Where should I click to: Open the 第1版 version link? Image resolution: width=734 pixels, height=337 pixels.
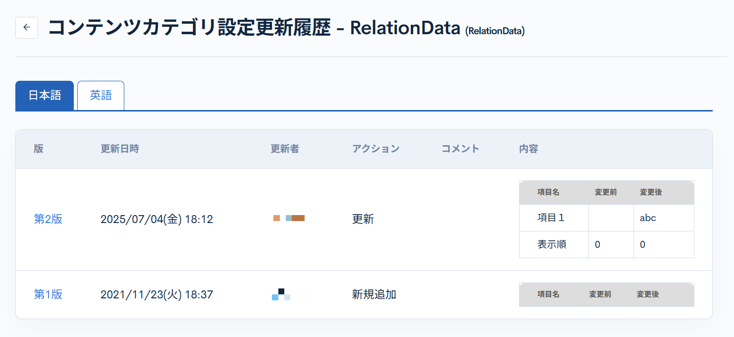(48, 294)
